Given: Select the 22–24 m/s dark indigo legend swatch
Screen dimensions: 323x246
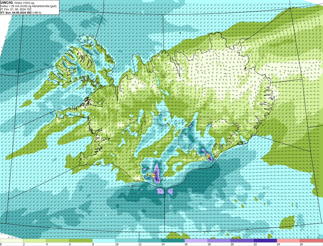Looking at the screenshot, I should 265,240.
